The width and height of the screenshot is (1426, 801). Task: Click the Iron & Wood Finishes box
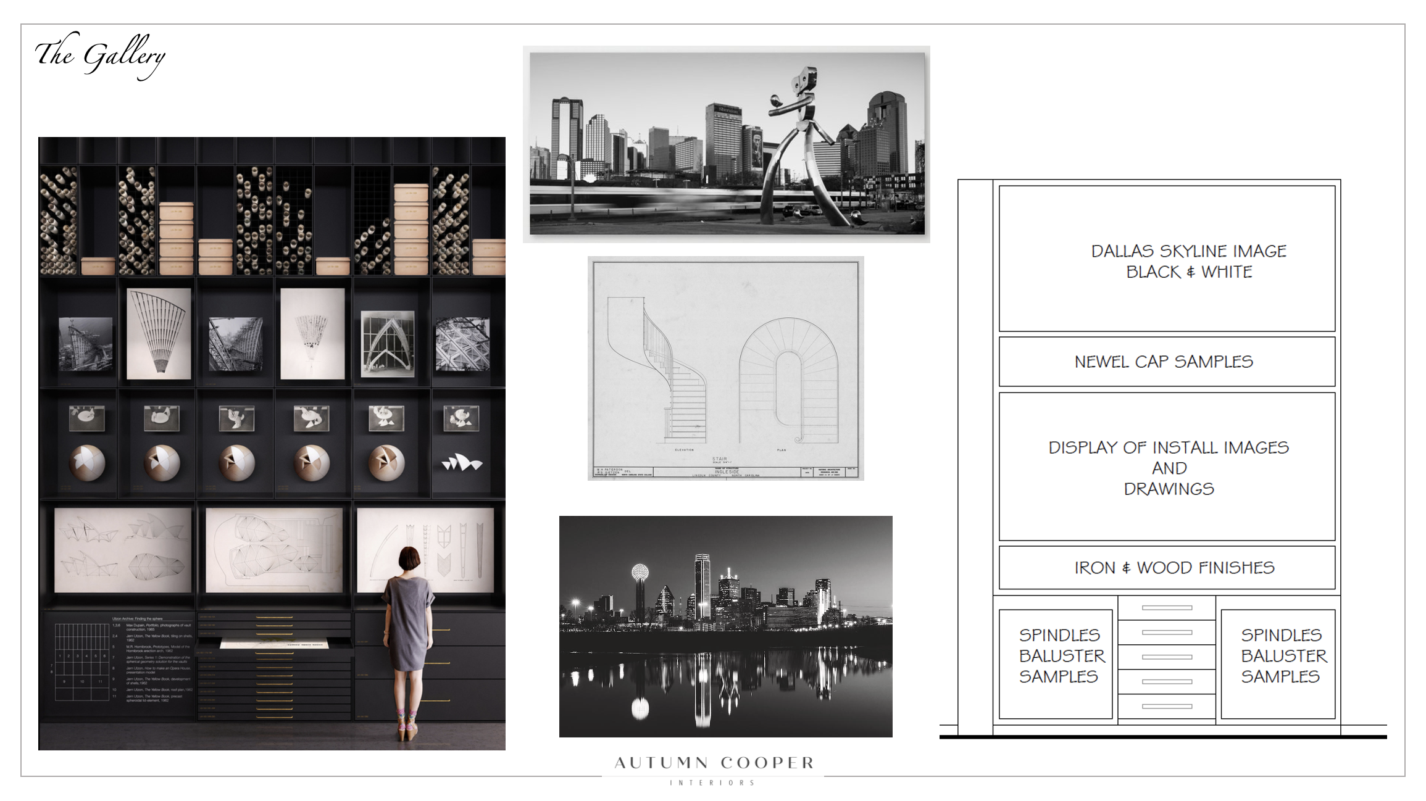pos(1166,568)
